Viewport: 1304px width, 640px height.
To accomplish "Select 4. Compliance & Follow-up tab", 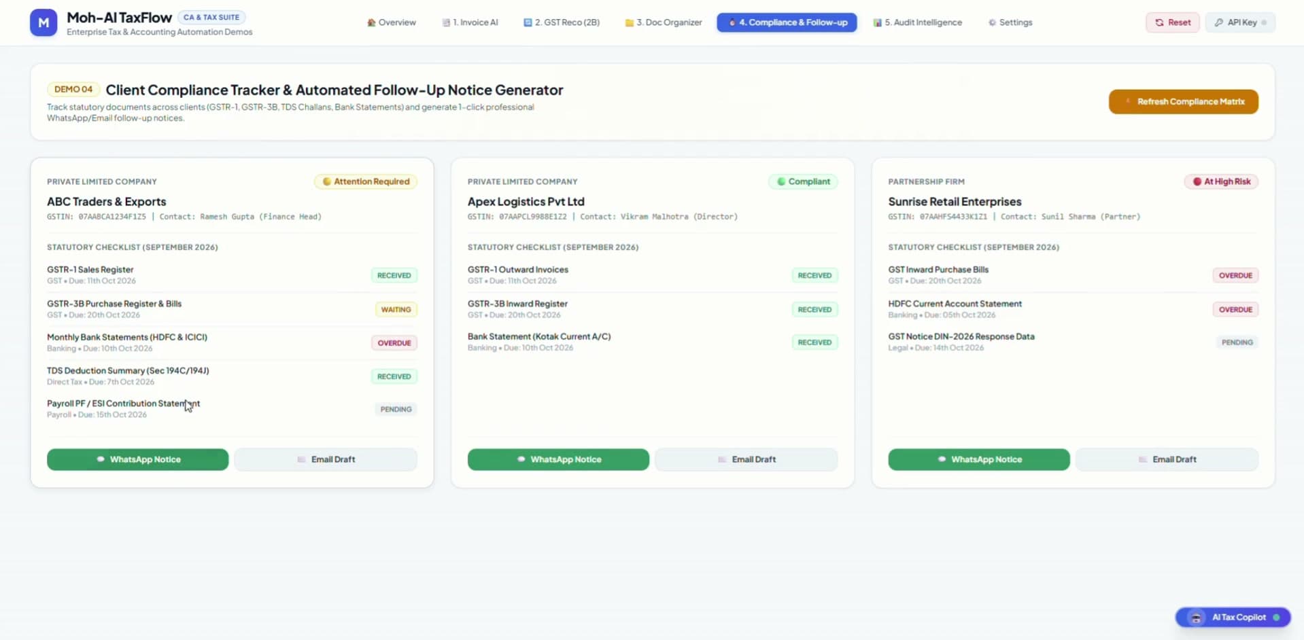I will pos(787,22).
